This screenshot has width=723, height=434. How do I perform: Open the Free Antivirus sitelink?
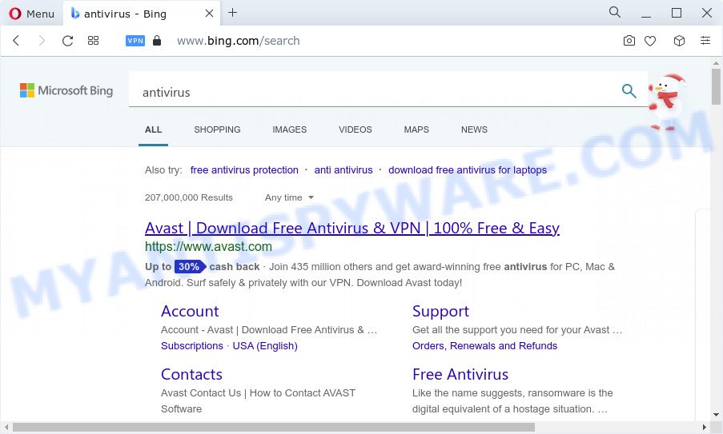(460, 374)
